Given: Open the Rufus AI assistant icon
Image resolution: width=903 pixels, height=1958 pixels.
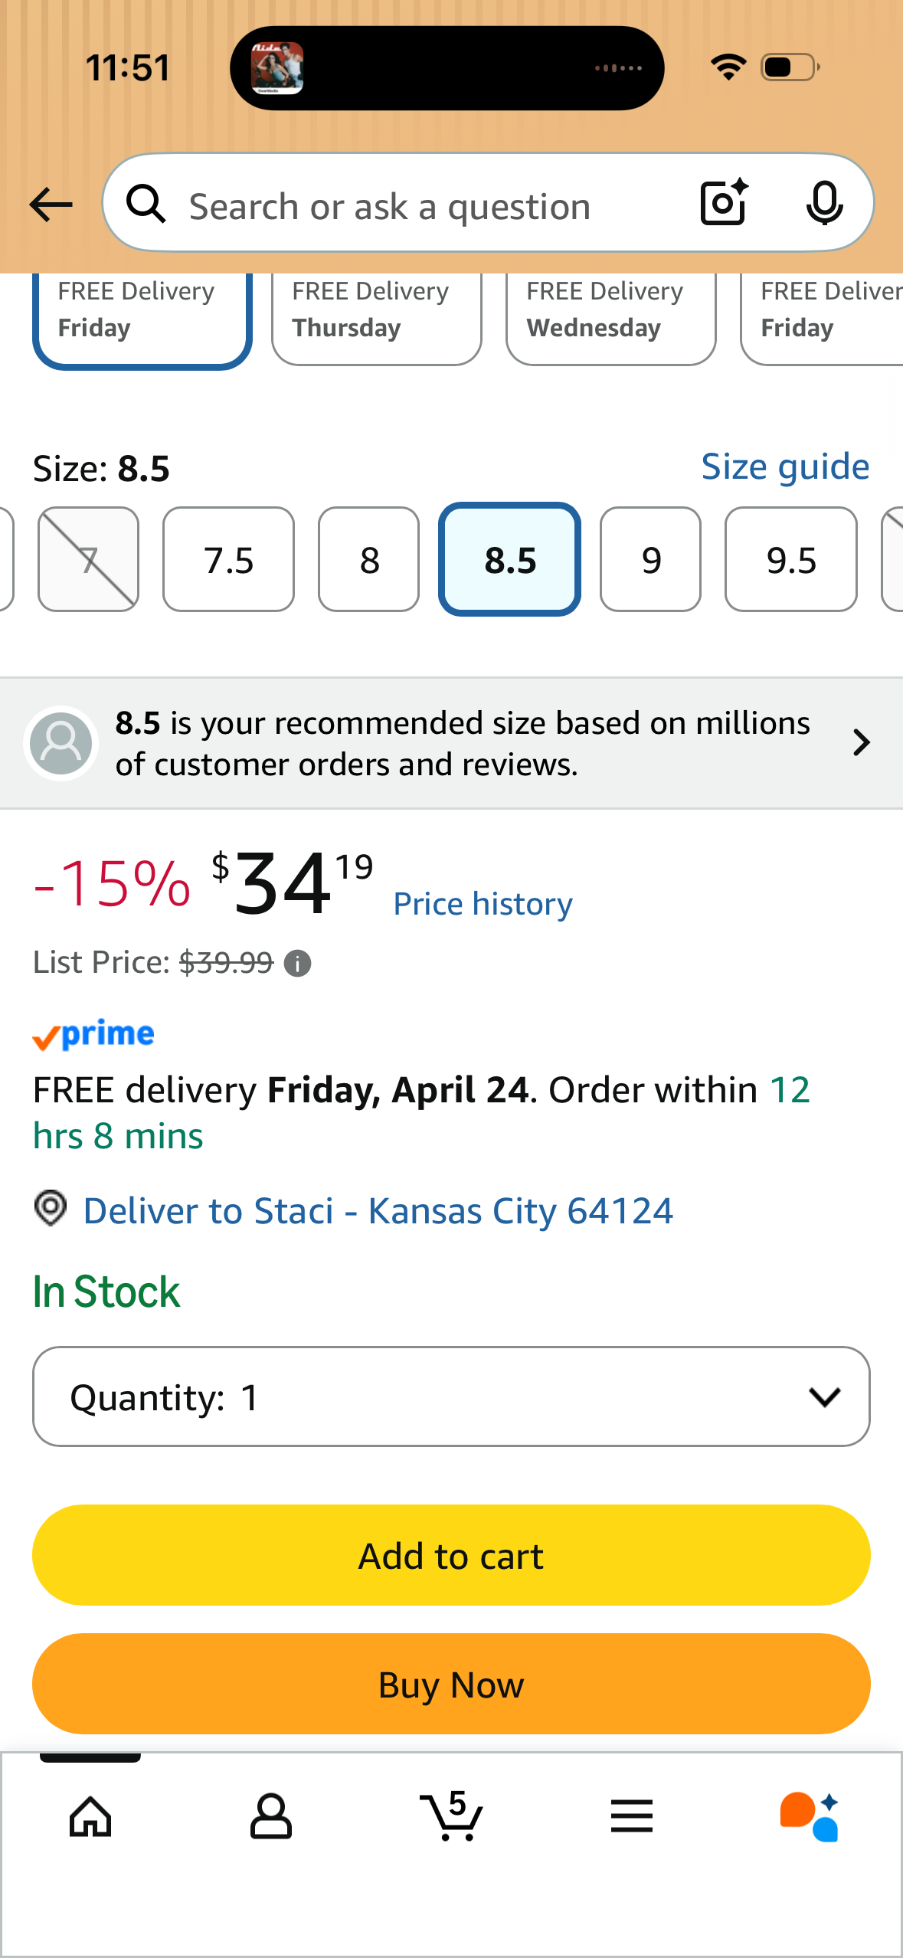Looking at the screenshot, I should click(810, 1816).
